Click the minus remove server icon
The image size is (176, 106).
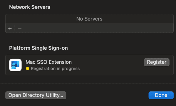20,28
